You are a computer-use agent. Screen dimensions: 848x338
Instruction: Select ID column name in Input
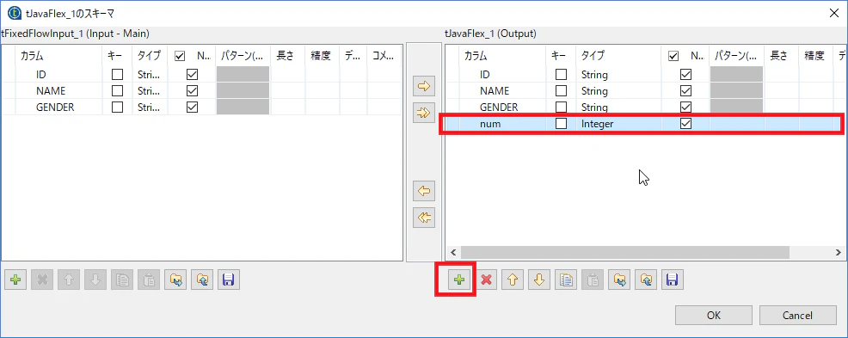[59, 74]
